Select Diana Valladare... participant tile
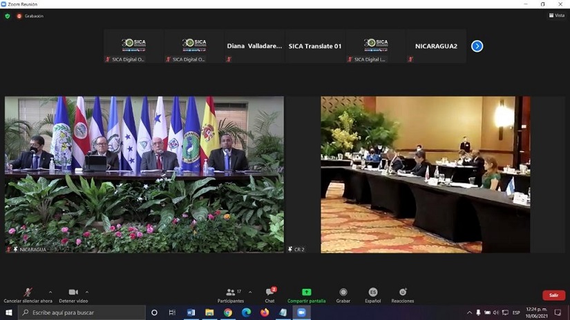Screen dimensions: 570x320 254,46
